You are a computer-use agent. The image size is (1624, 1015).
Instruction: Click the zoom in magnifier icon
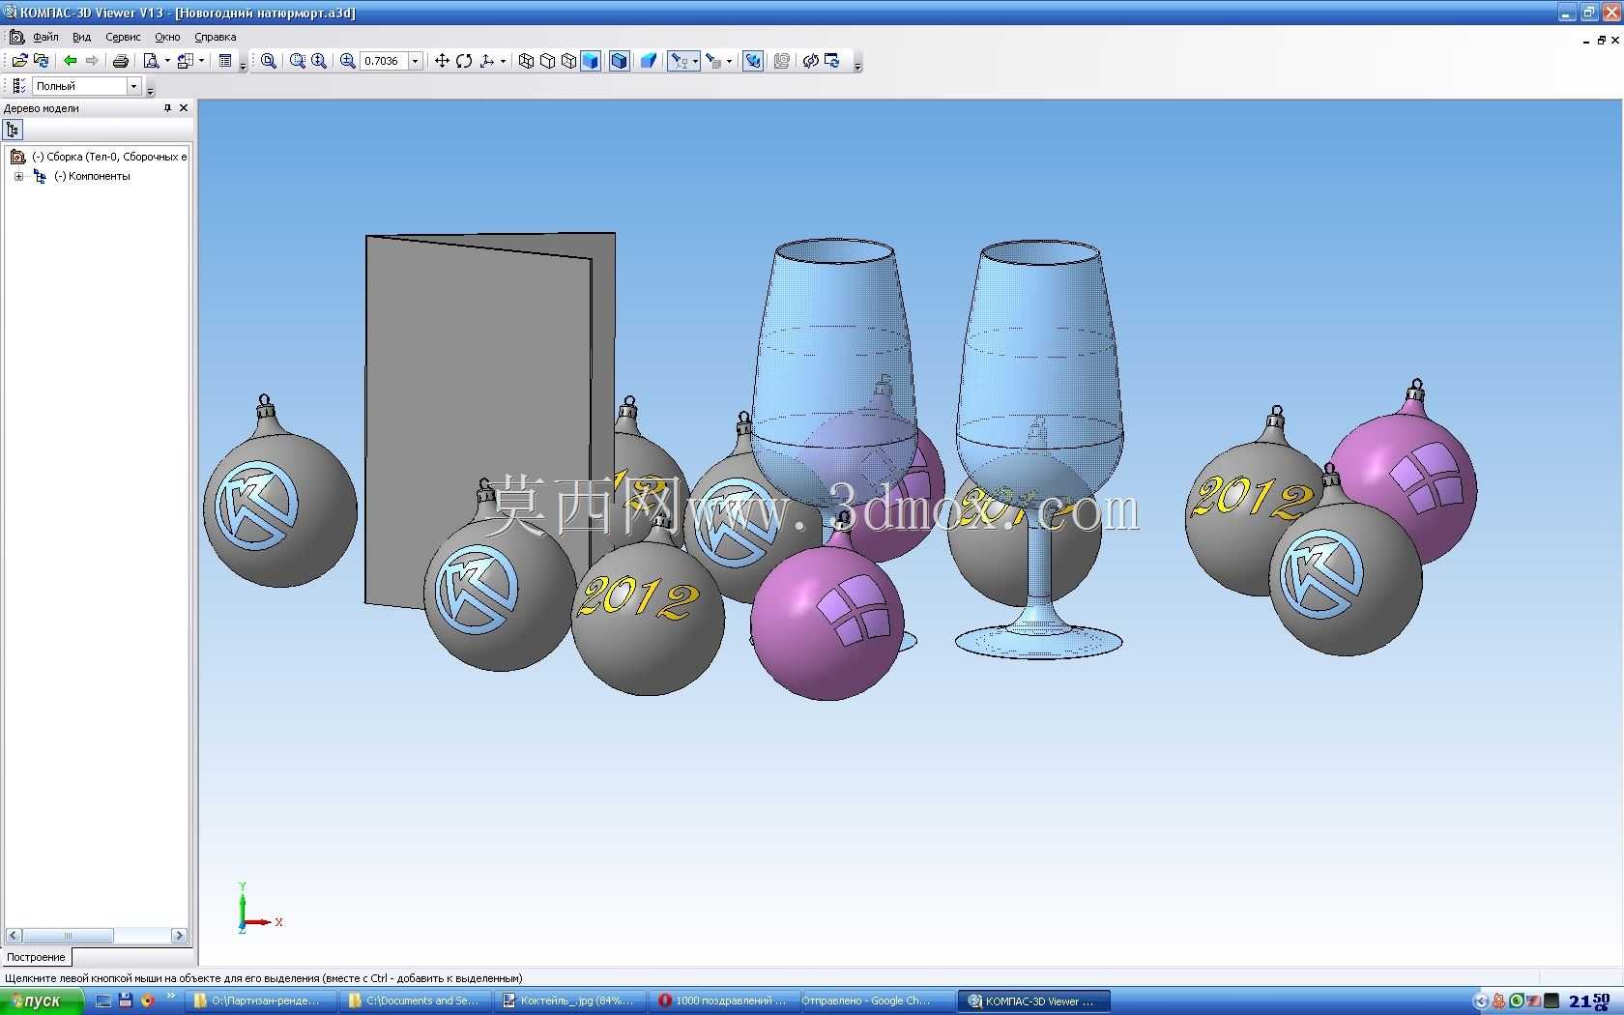(x=348, y=61)
